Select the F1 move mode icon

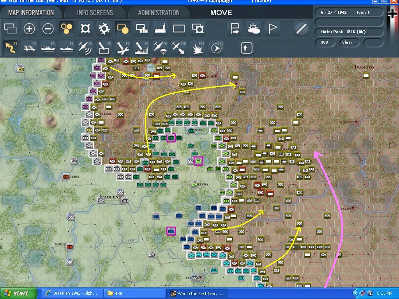click(x=11, y=48)
